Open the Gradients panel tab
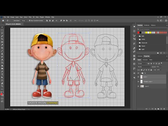This screenshot has height=126, width=168. point(147,25)
